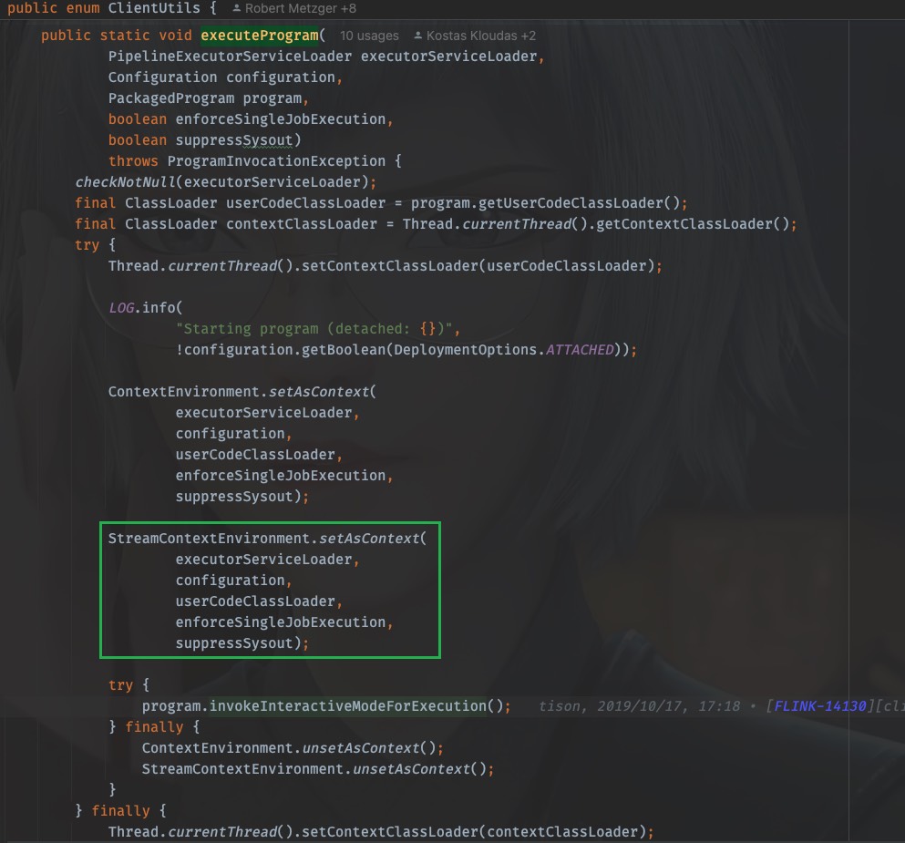905x843 pixels.
Task: Click 'ContextEnvironment.unsetAsContext();' line
Action: [x=293, y=748]
